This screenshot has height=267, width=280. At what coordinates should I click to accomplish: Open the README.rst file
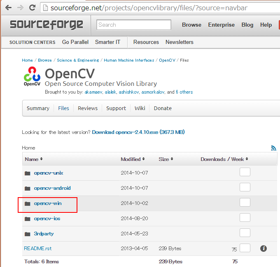coord(38,249)
